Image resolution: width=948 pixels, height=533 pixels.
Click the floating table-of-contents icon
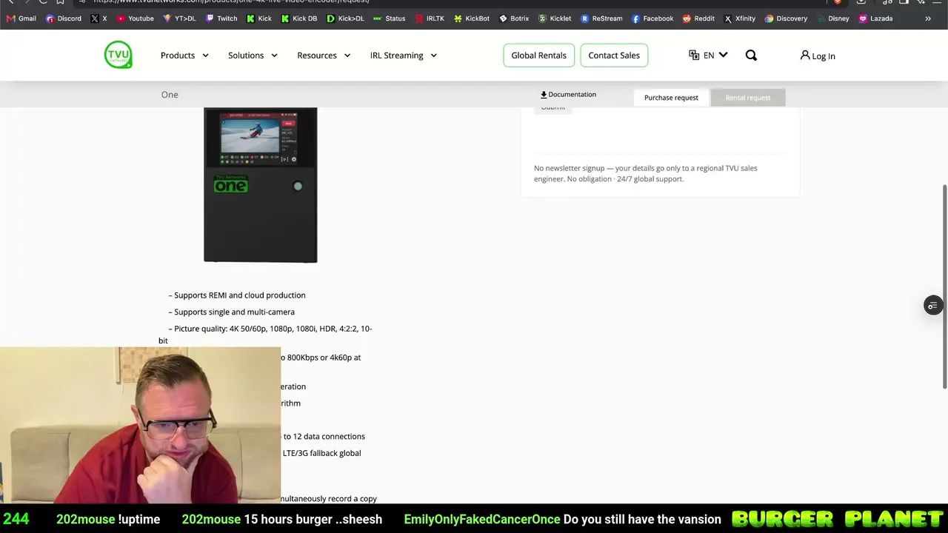point(933,305)
